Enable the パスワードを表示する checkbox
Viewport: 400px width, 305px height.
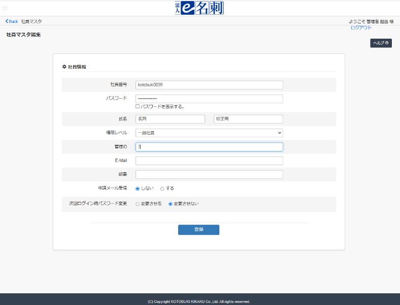coord(138,107)
